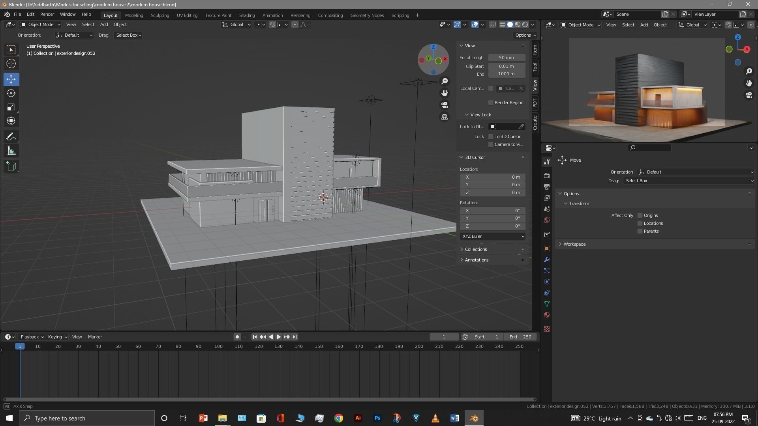Select the Annotate pencil tool
Screen dimensions: 758x426
pos(11,137)
